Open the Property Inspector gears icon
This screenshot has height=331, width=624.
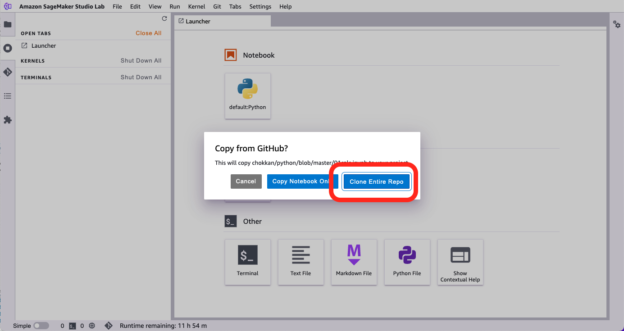[x=617, y=24]
